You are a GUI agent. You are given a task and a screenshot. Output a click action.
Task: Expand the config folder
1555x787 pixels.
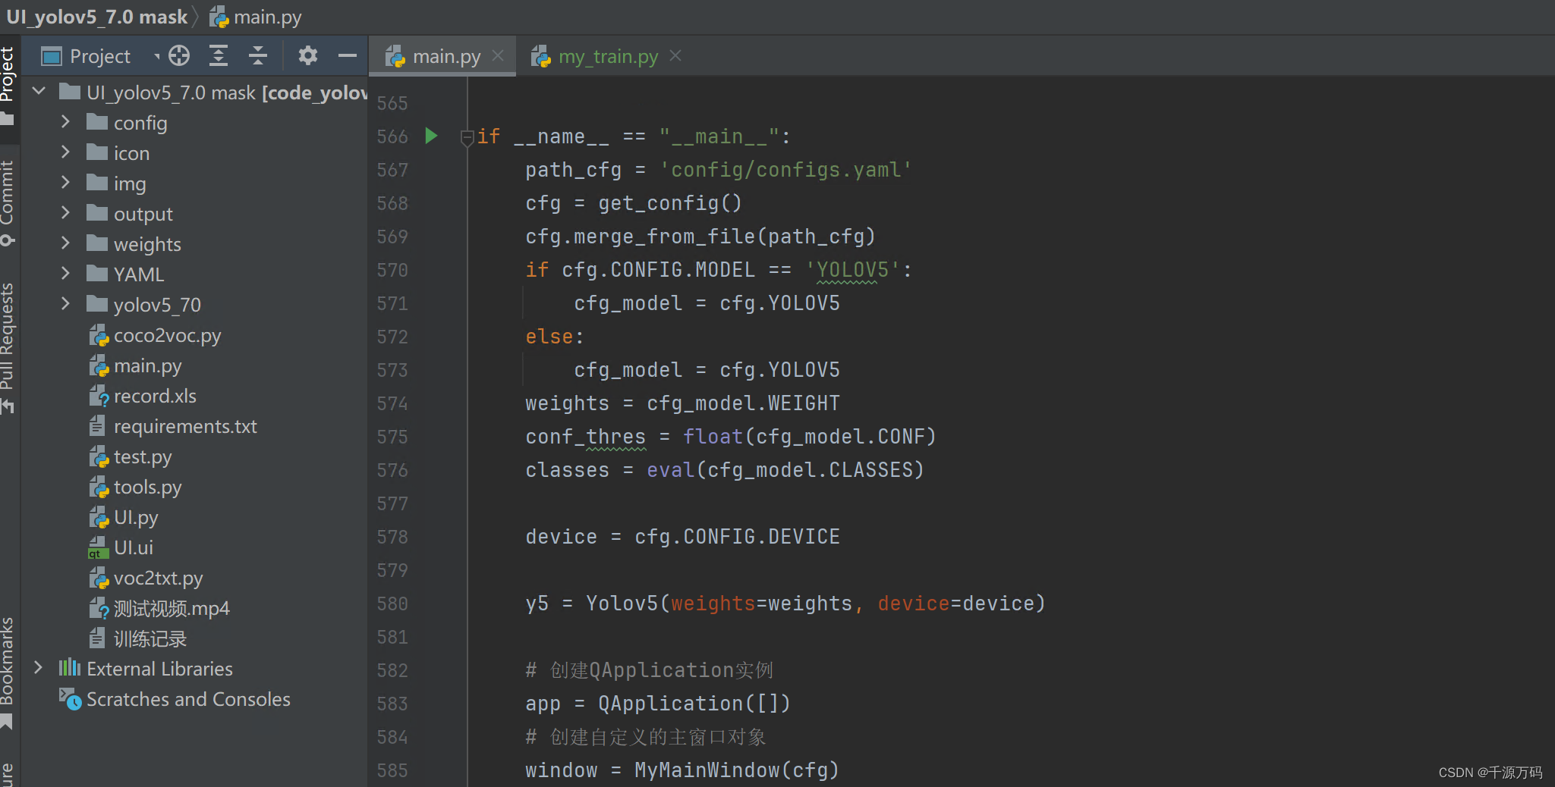[65, 122]
